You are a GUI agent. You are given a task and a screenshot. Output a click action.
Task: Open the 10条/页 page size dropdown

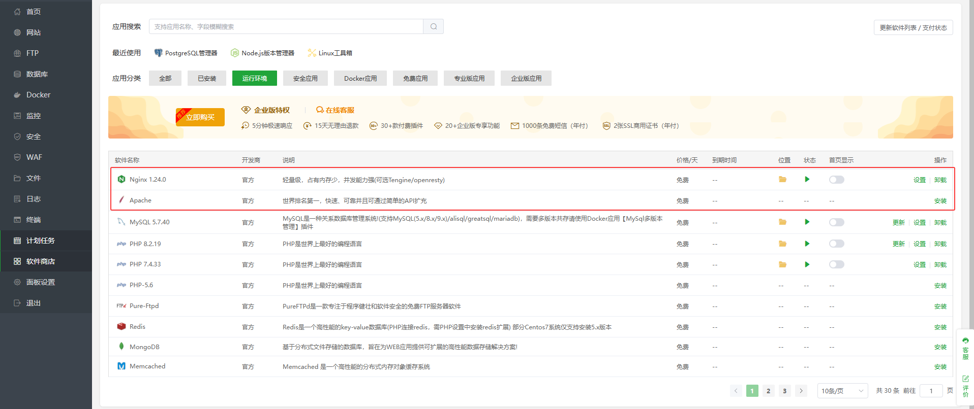point(842,391)
